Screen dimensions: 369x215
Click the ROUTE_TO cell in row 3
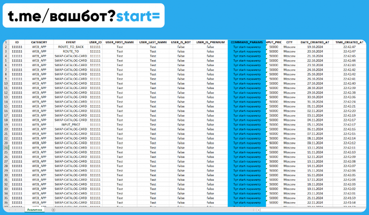(x=71, y=51)
